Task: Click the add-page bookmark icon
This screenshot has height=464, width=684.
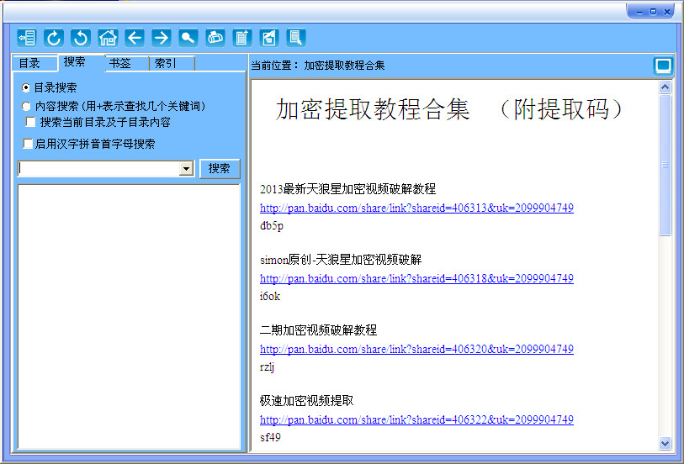Action: pyautogui.click(x=242, y=38)
